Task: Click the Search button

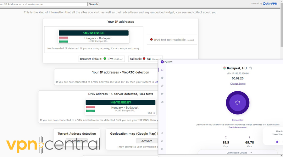Action: click(x=93, y=4)
